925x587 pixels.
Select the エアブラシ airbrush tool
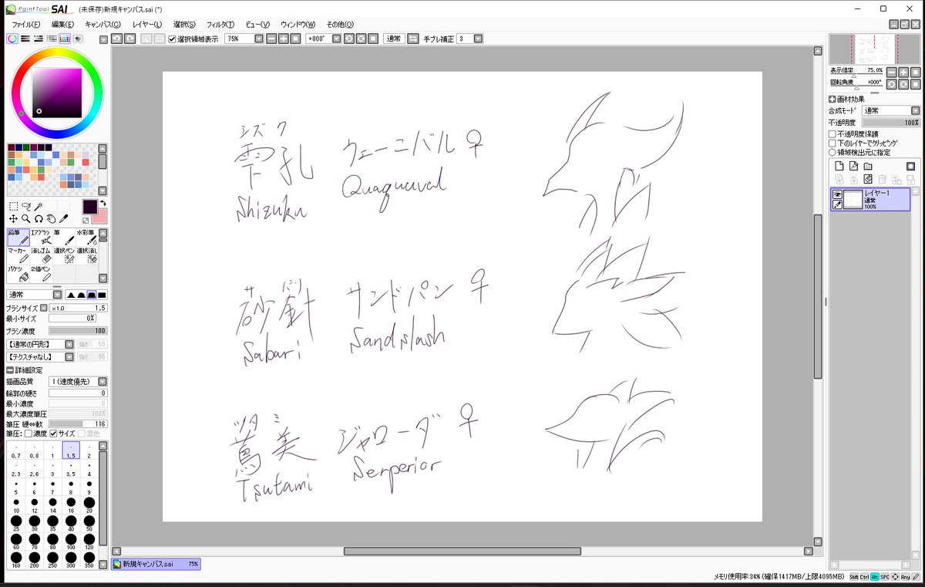42,237
